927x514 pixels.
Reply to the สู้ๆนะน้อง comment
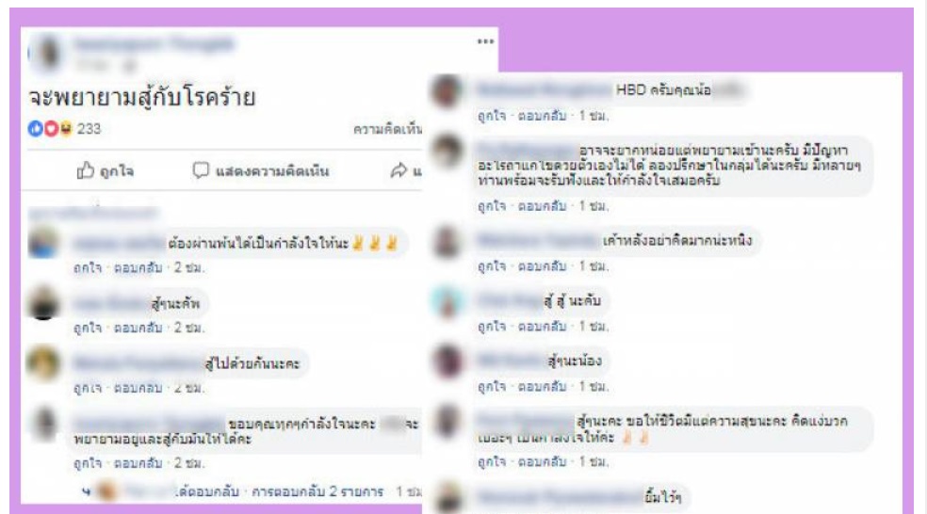pyautogui.click(x=542, y=386)
